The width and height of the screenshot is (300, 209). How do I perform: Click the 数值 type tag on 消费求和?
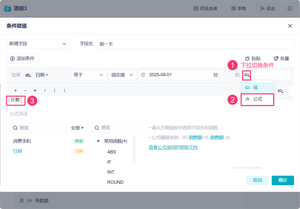79,141
